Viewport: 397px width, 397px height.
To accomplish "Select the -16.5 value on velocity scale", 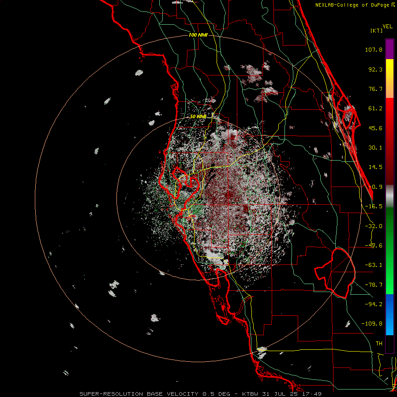I will click(374, 206).
